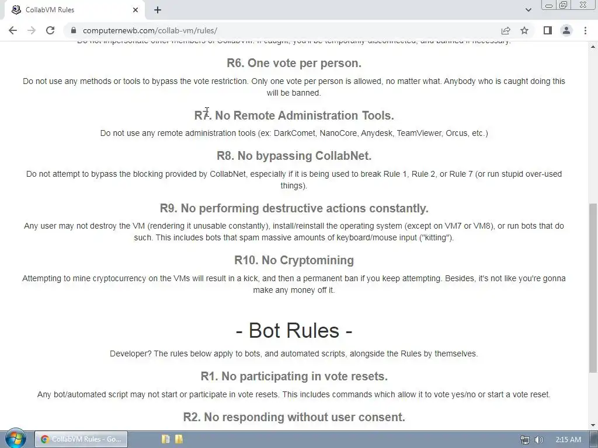
Task: Open CollabVM Rules taskbar Chrome button
Action: 81,439
